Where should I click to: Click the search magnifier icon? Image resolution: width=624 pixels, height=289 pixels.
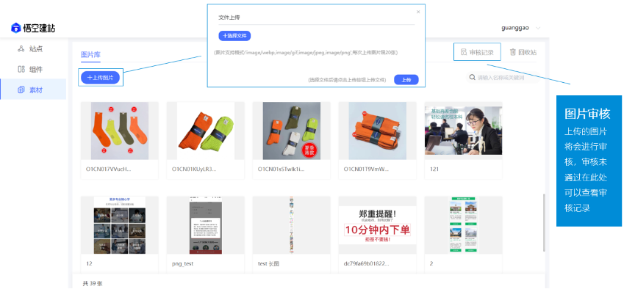[473, 78]
